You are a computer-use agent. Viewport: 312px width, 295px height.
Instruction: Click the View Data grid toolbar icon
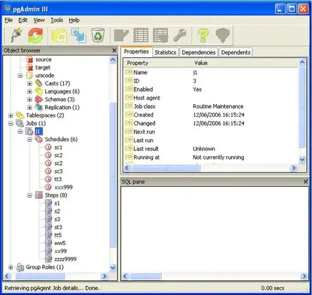pos(141,35)
